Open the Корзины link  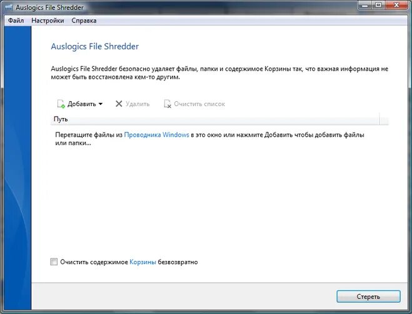[143, 262]
